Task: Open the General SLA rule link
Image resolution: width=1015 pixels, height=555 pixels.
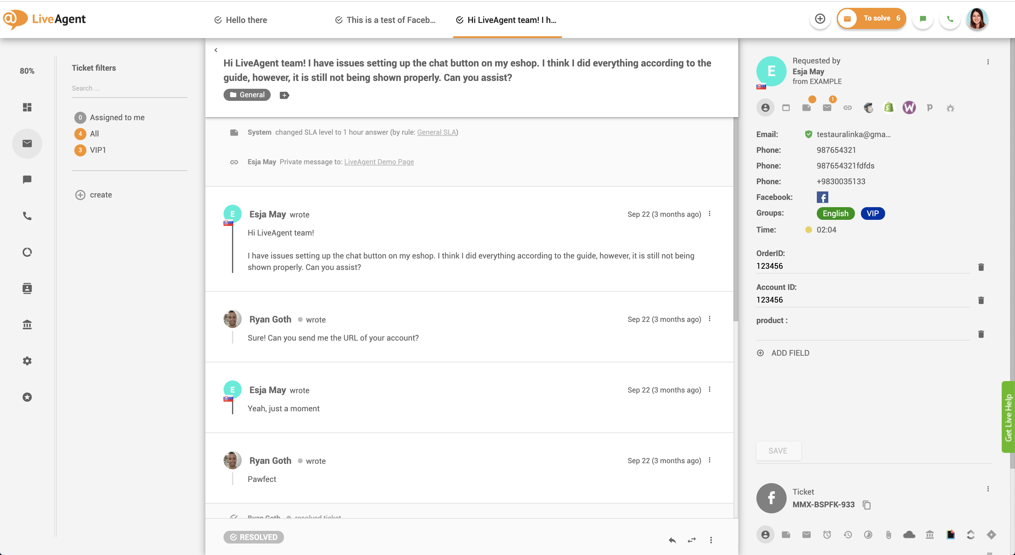Action: (437, 132)
